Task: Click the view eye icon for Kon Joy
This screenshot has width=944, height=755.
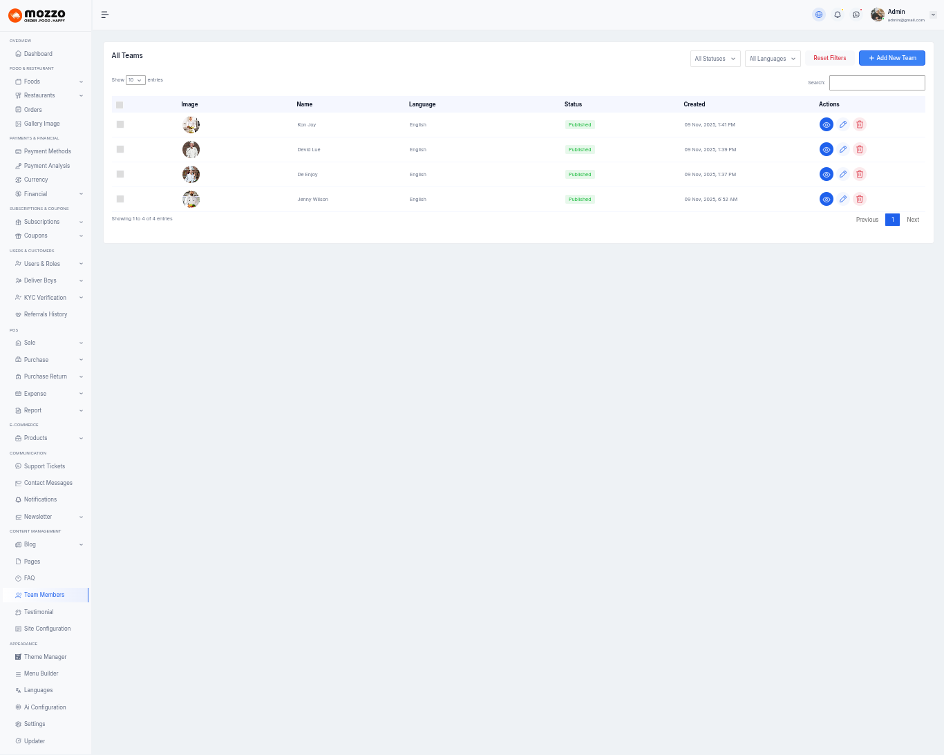Action: coord(826,125)
